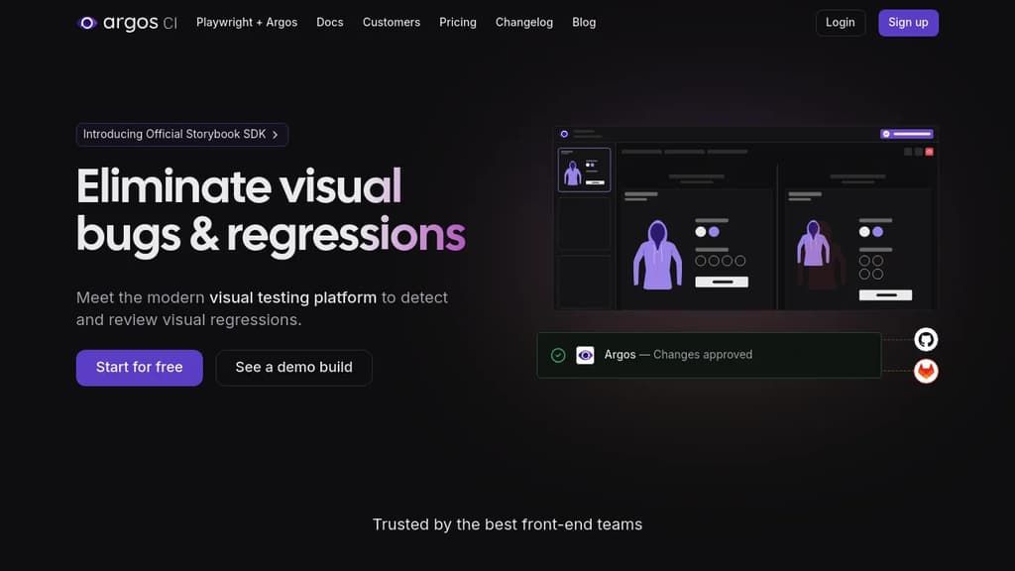Go to the Changelog page
The width and height of the screenshot is (1015, 571).
[523, 22]
